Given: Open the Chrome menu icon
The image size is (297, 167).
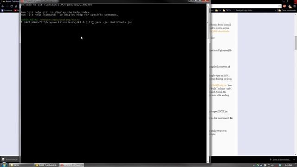Looking at the screenshot, I should tap(295, 6).
